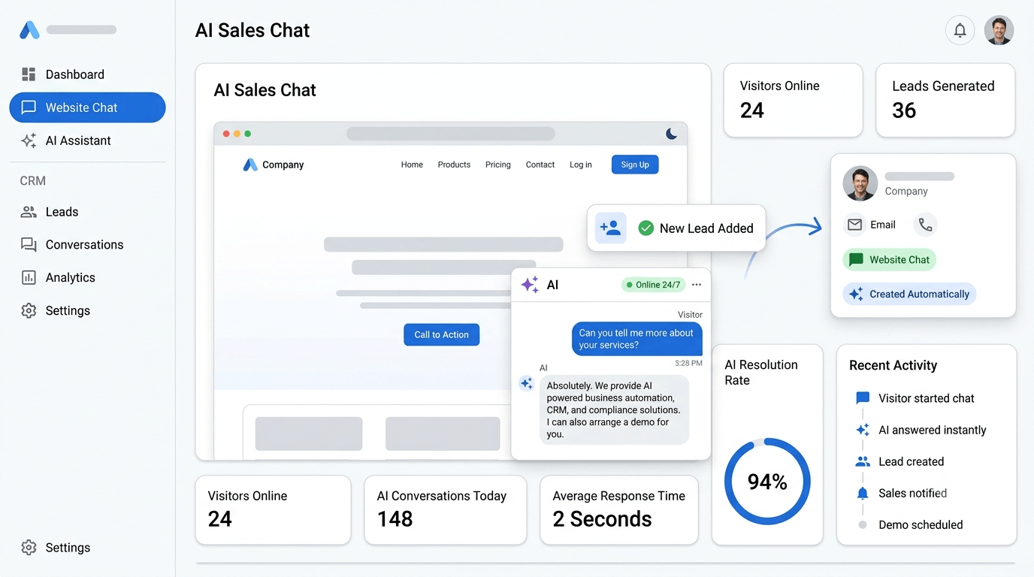Click the New Lead Added text
Viewport: 1034px width, 577px height.
tap(706, 228)
